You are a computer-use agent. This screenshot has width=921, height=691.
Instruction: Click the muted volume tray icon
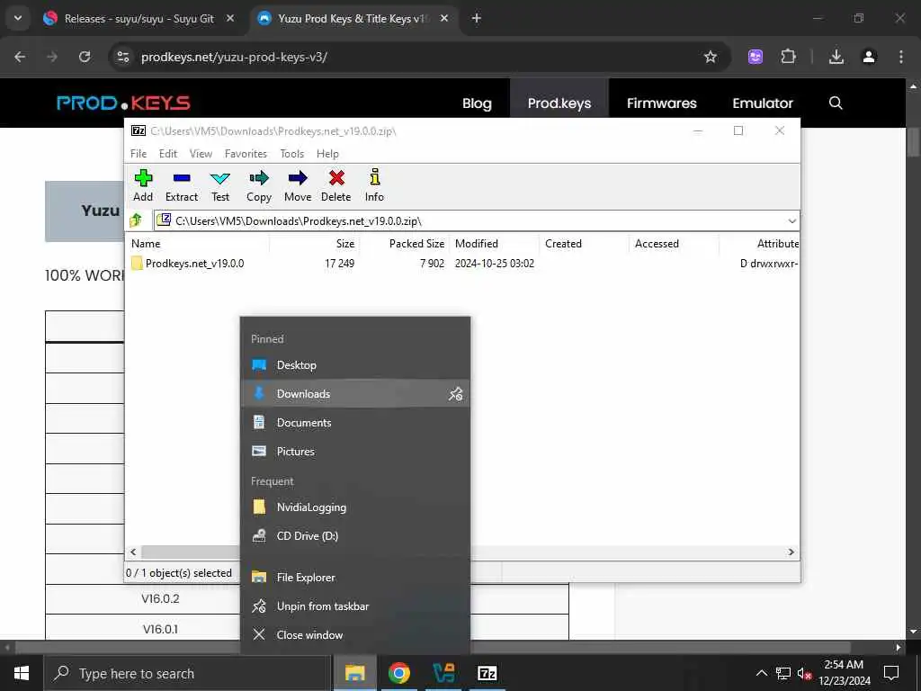pos(805,673)
